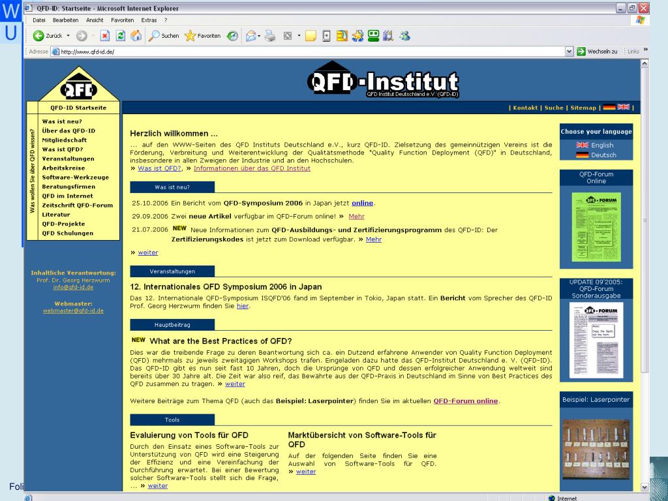668x501 pixels.
Task: Open Zeitschrift QFD-Forum in the sidebar
Action: (78, 205)
